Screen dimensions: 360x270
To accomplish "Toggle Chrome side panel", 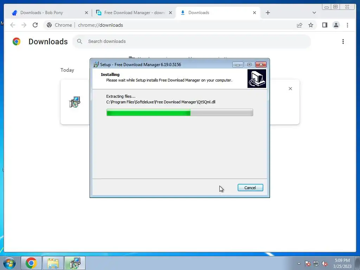I will pos(324,25).
